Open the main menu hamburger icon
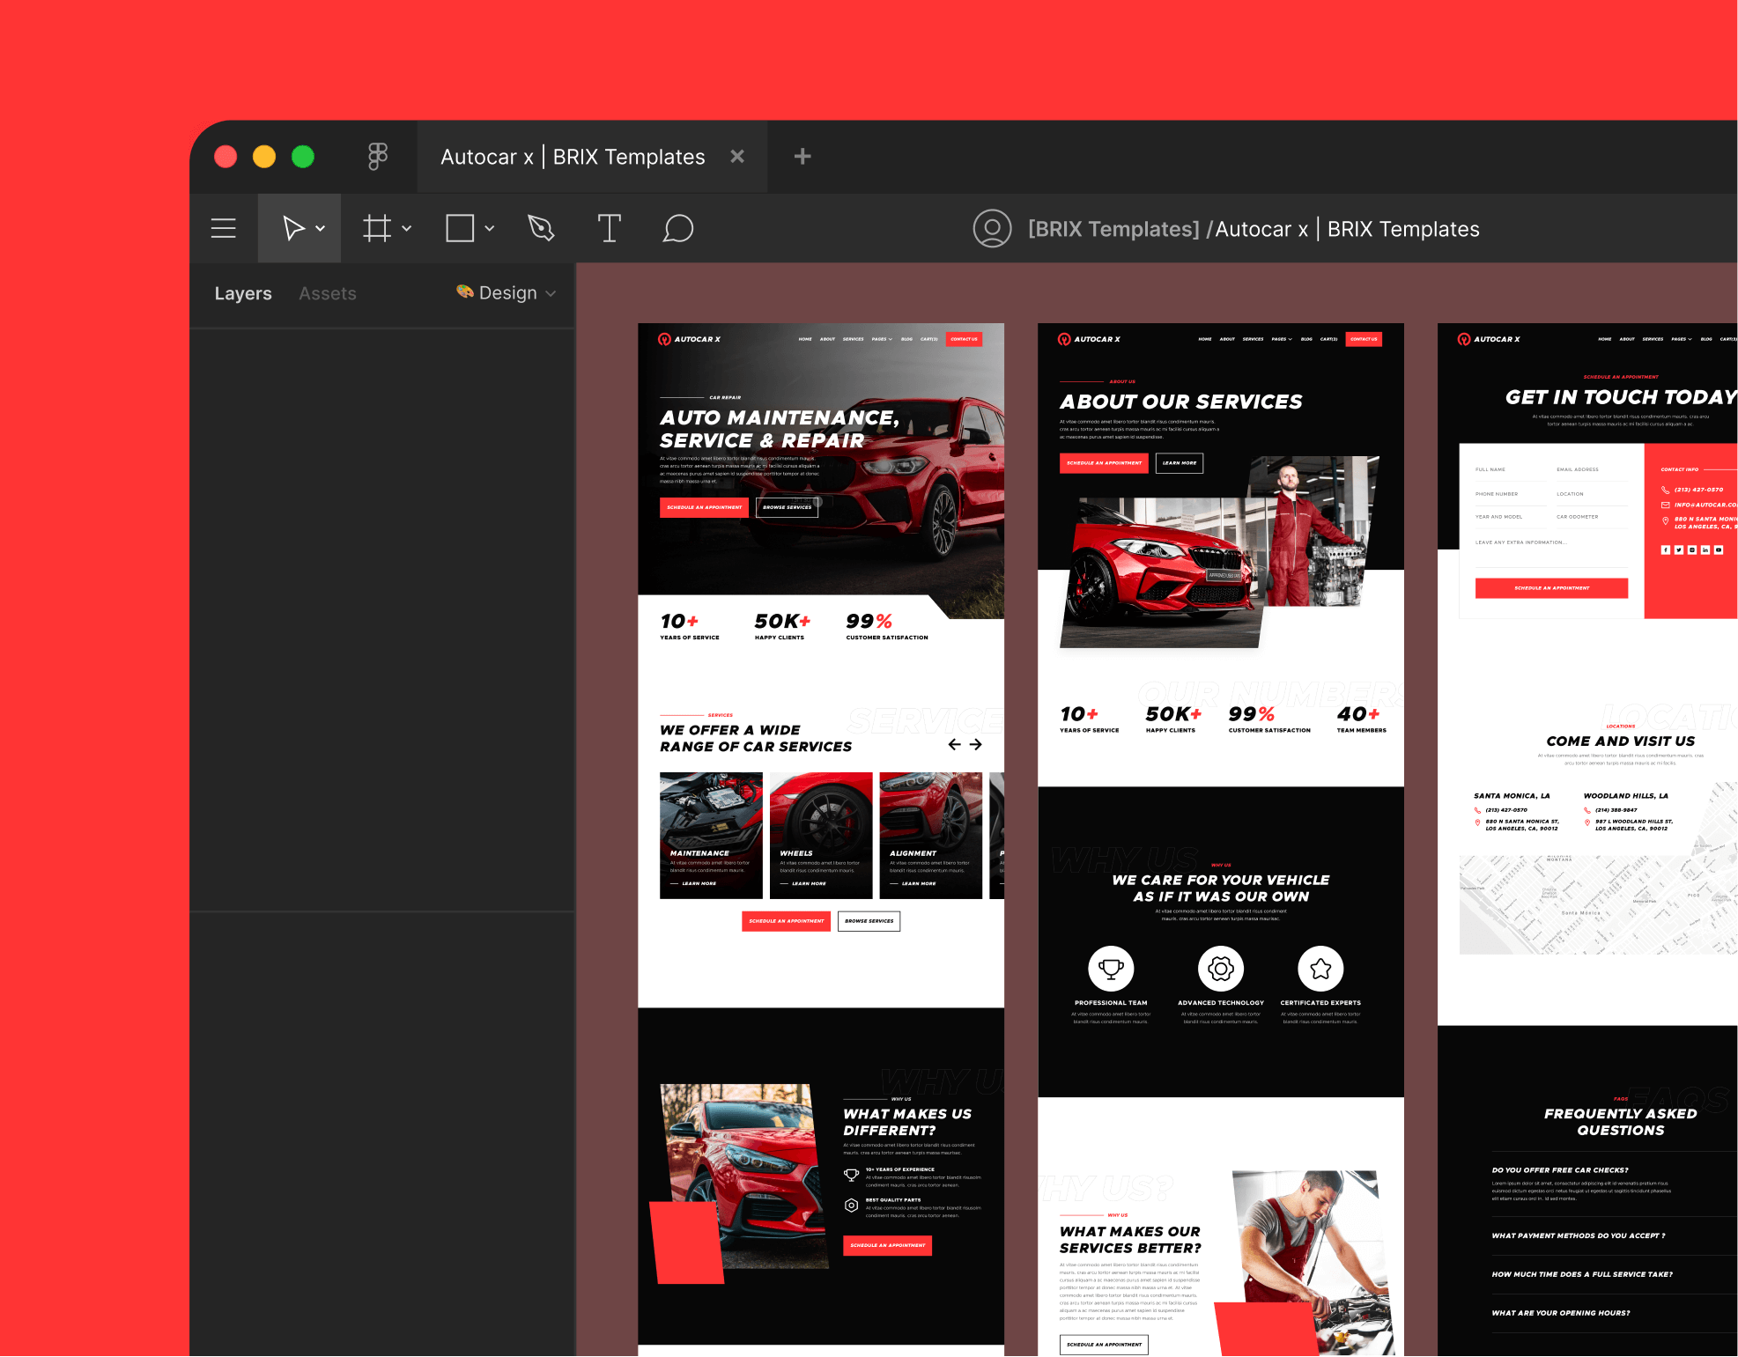 [x=223, y=228]
